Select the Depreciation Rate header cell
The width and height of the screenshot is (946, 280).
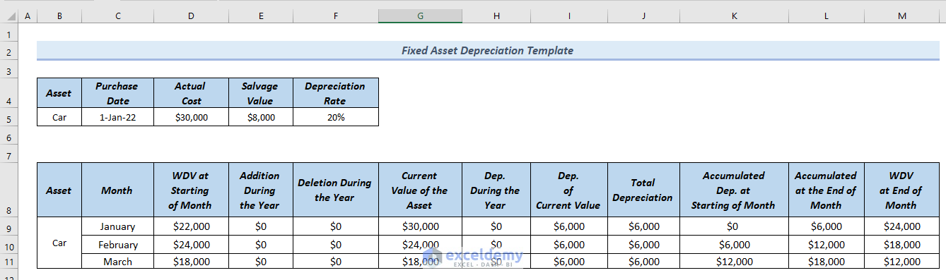point(335,93)
